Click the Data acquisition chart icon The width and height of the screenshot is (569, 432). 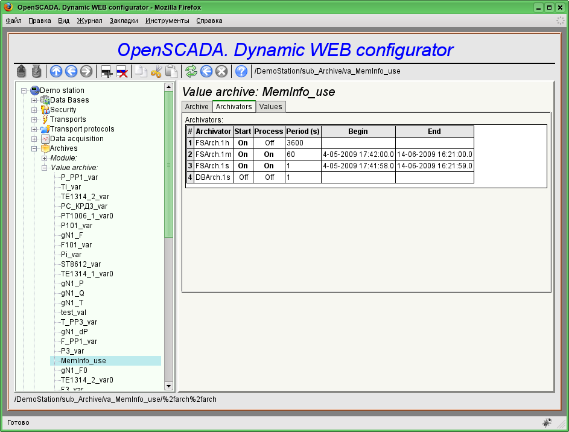[45, 139]
